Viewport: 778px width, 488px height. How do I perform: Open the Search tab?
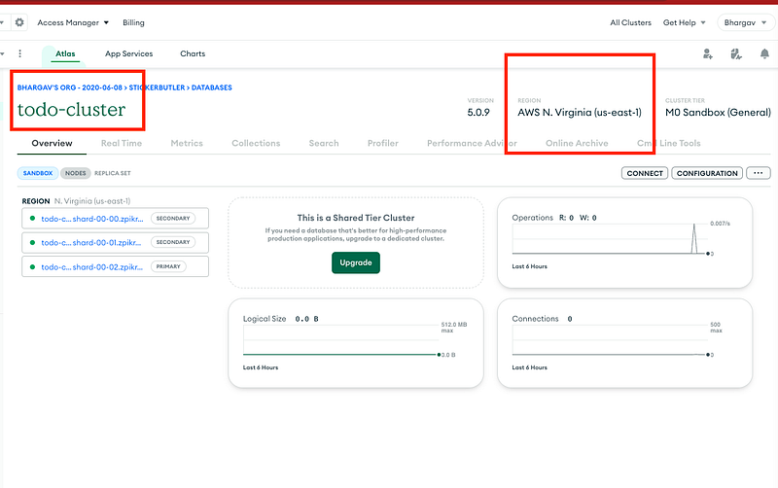324,143
